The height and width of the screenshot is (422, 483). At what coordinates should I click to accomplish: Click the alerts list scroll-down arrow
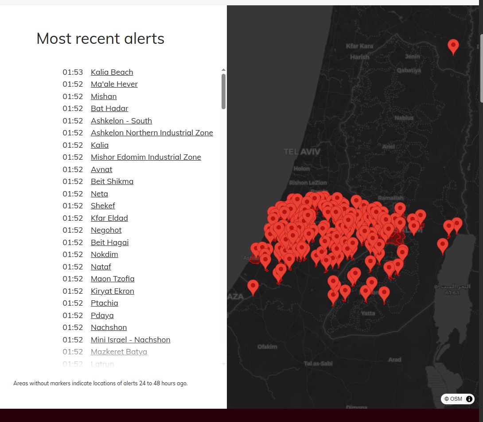pyautogui.click(x=224, y=364)
